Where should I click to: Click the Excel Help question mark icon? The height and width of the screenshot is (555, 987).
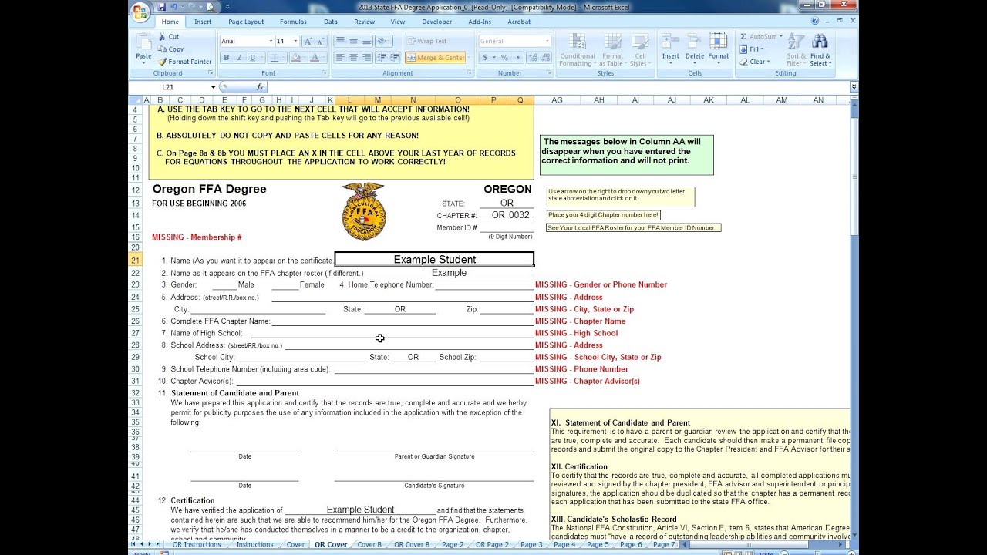click(x=815, y=22)
